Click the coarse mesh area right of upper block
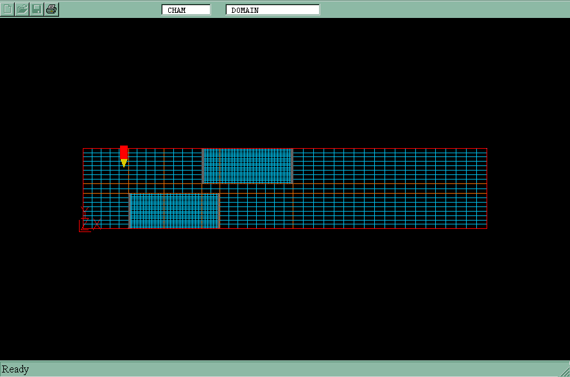This screenshot has height=377, width=570. (385, 166)
